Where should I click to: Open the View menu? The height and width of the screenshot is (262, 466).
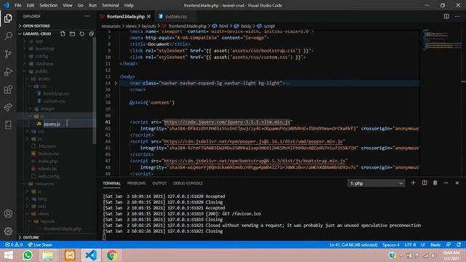coord(68,5)
